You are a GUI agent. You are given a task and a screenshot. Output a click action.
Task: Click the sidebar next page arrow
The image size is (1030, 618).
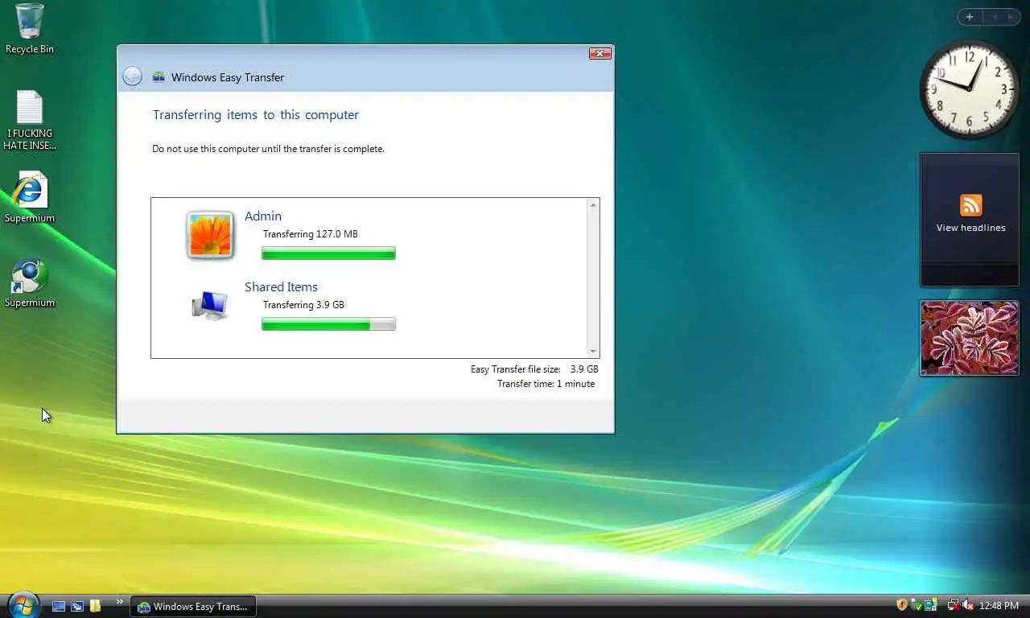pyautogui.click(x=1011, y=17)
